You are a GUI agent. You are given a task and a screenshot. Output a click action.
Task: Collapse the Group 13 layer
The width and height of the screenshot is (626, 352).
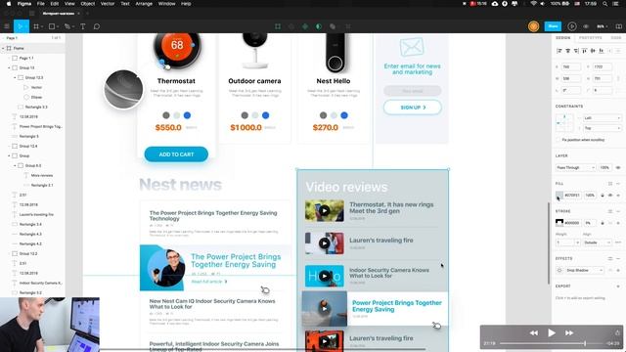(x=9, y=67)
